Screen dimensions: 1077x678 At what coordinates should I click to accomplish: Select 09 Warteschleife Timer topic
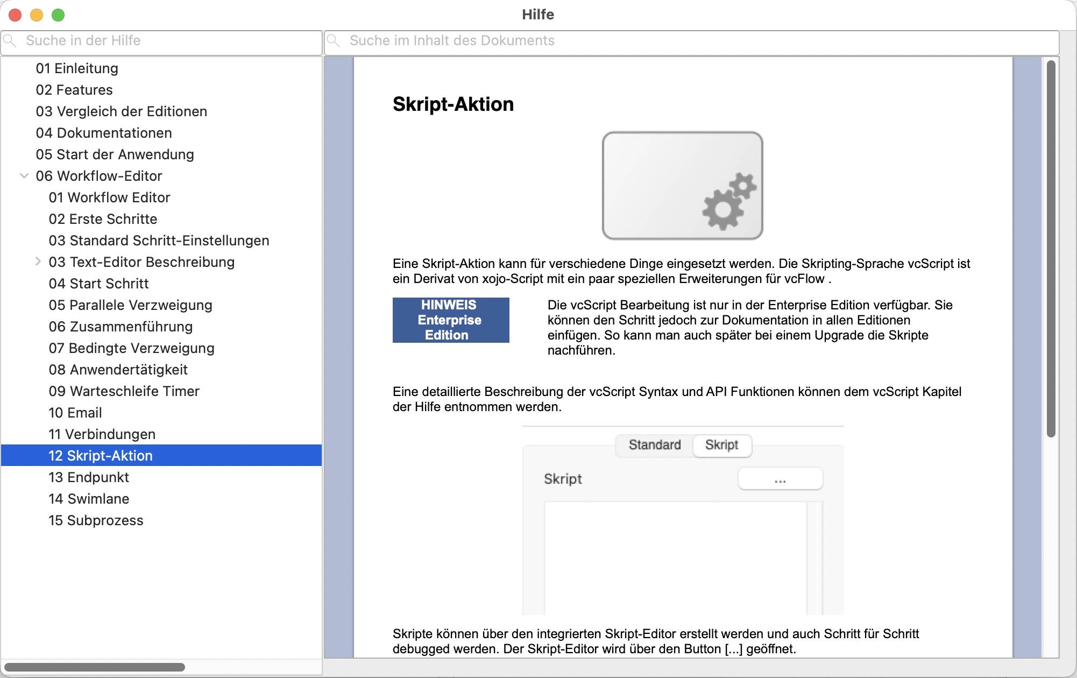click(124, 391)
